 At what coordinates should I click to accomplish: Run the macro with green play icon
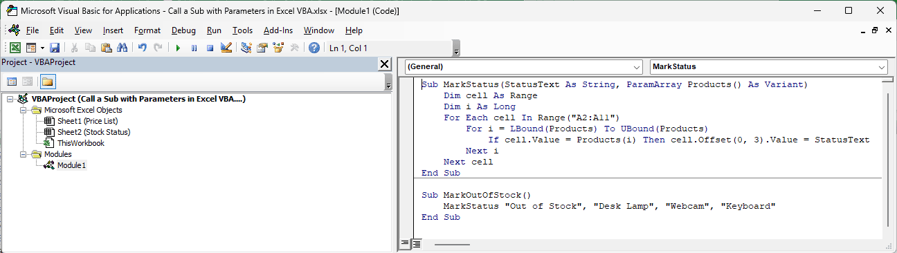click(178, 48)
